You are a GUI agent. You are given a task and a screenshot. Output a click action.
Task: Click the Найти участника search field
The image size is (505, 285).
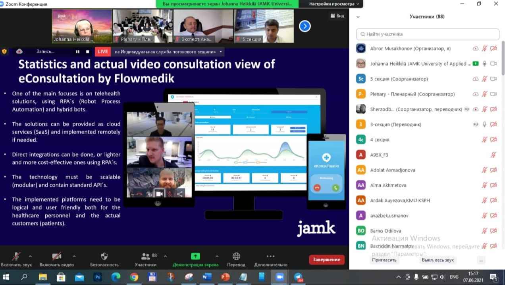[x=427, y=34]
